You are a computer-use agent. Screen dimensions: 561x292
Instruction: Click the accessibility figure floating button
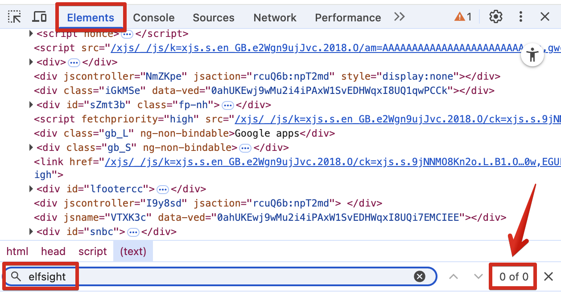[532, 55]
